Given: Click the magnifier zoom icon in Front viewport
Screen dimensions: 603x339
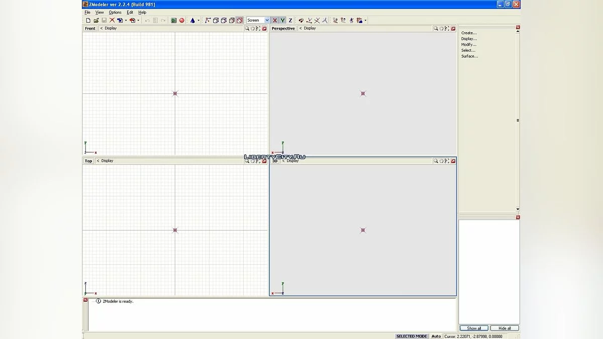Looking at the screenshot, I should tap(246, 28).
